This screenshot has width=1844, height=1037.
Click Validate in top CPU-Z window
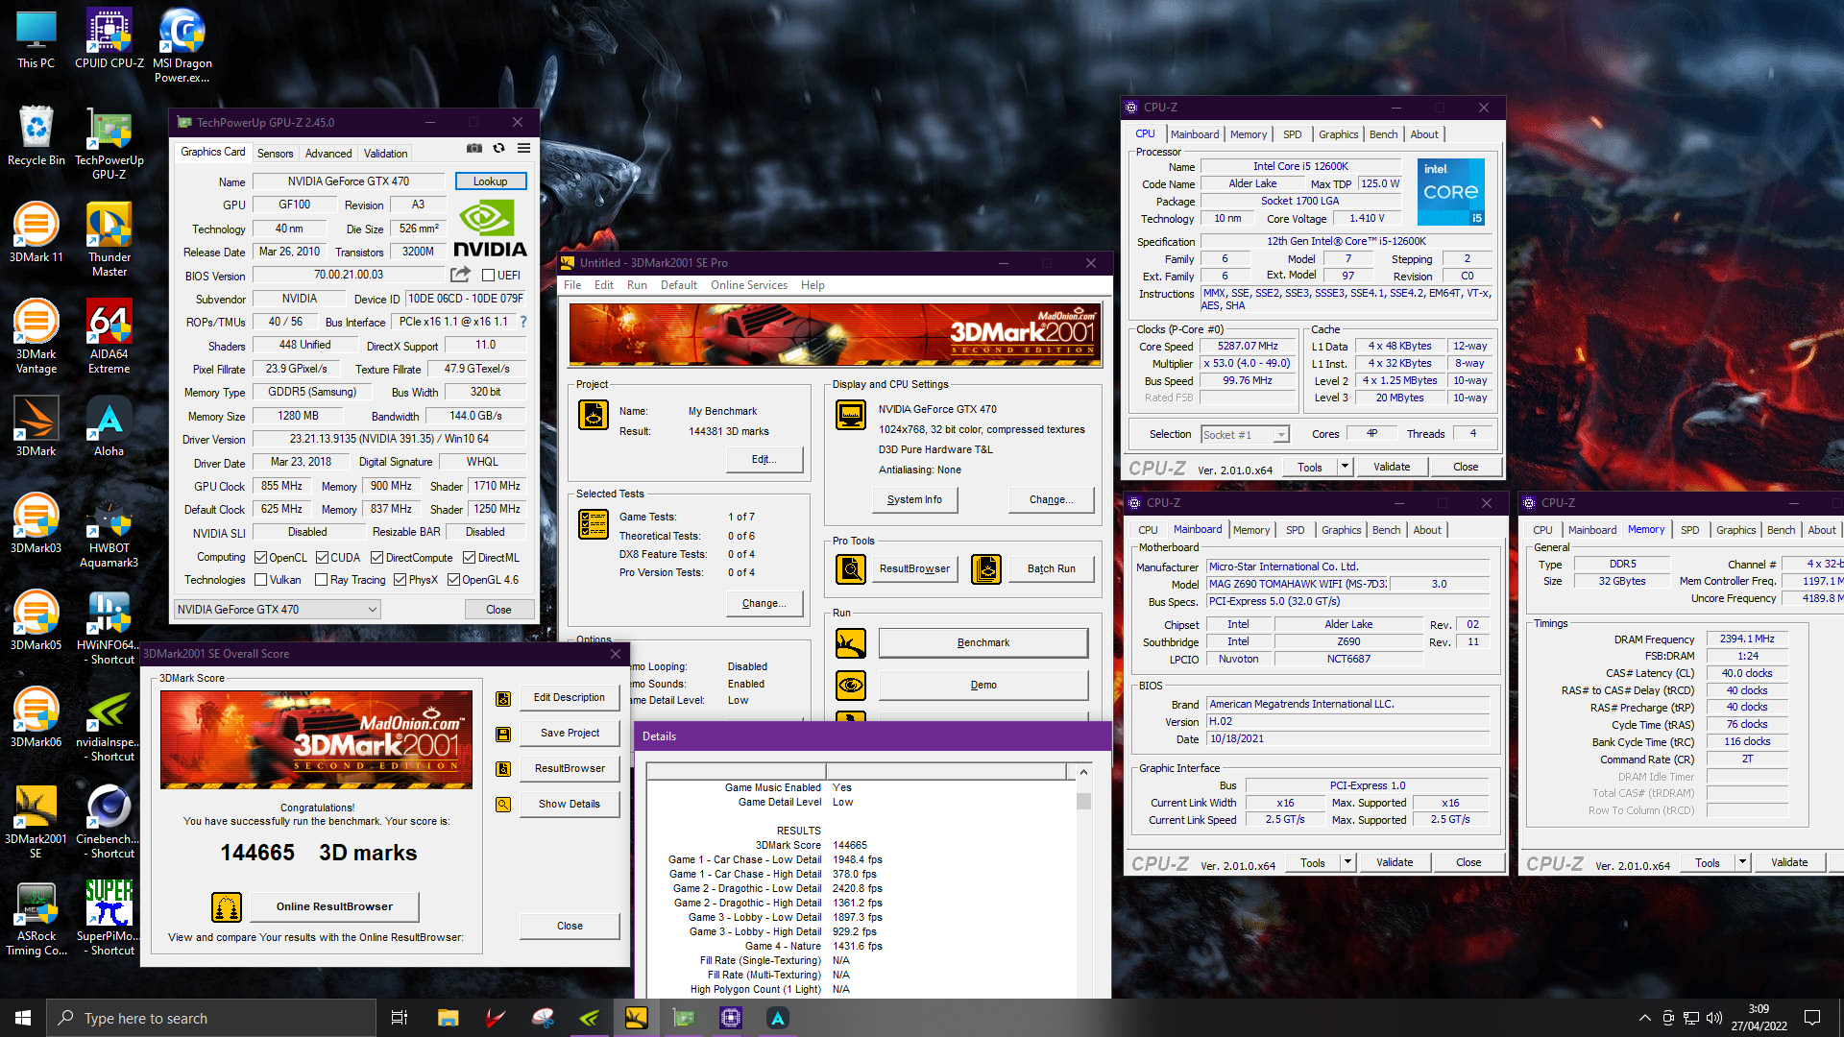(x=1392, y=467)
